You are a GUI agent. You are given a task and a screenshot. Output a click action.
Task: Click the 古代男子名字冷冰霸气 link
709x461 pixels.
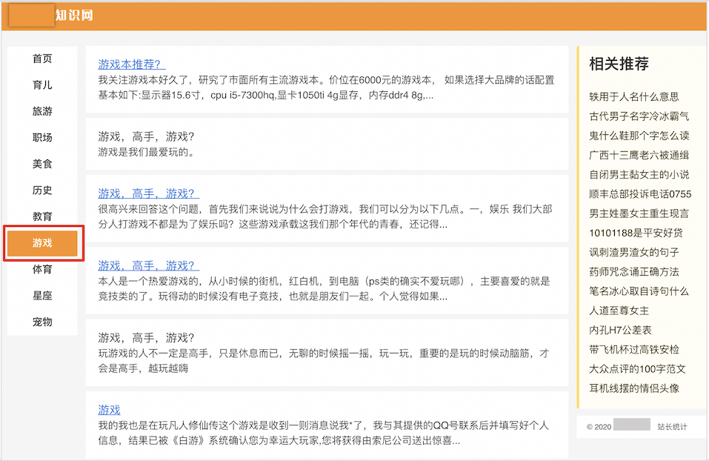tap(639, 116)
